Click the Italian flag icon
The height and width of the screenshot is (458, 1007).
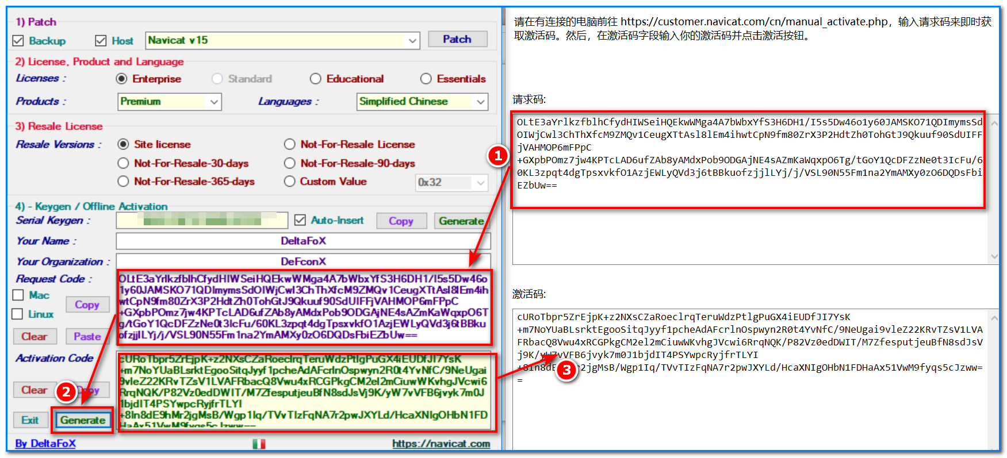[x=259, y=444]
